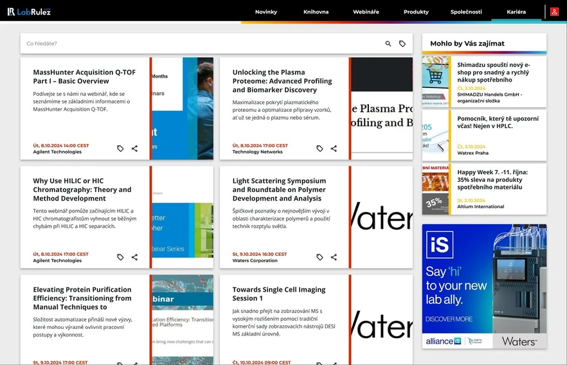Open Towards Single Cell Imaging Session 1 title
This screenshot has height=365, width=567.
click(279, 294)
